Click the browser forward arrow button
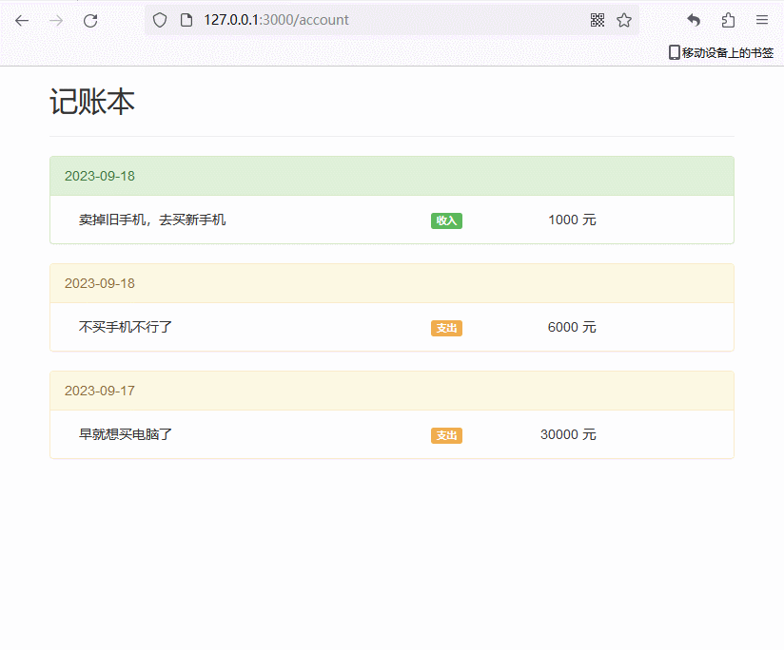The width and height of the screenshot is (784, 650). pos(56,20)
